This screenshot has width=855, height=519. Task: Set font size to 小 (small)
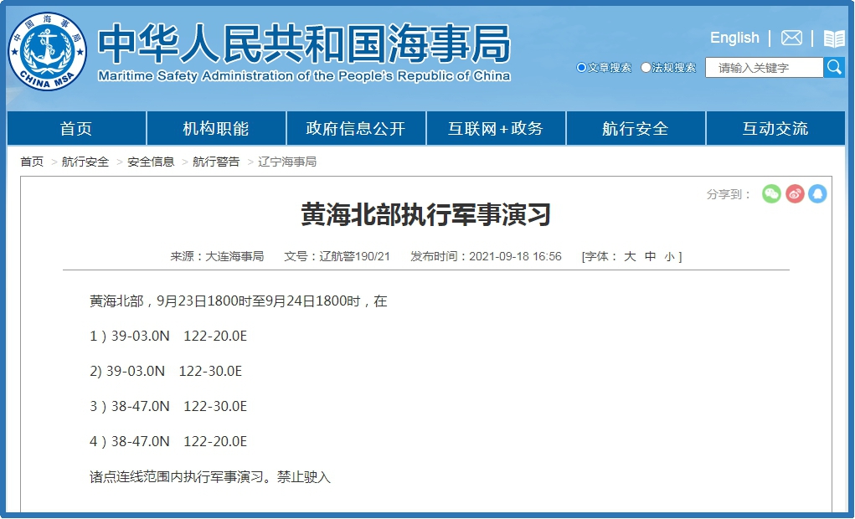tap(669, 257)
